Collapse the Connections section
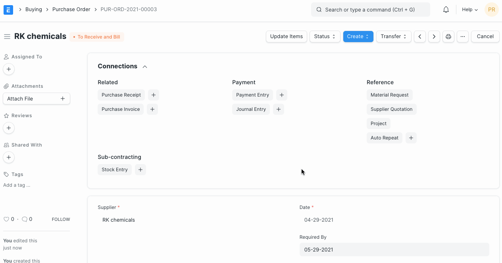This screenshot has height=263, width=502. pyautogui.click(x=144, y=66)
